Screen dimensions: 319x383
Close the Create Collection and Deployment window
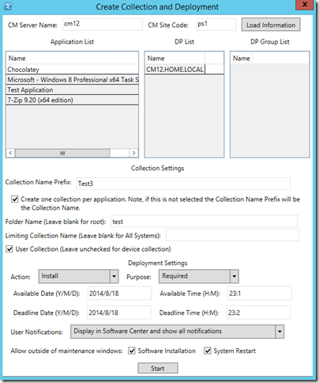305,5
